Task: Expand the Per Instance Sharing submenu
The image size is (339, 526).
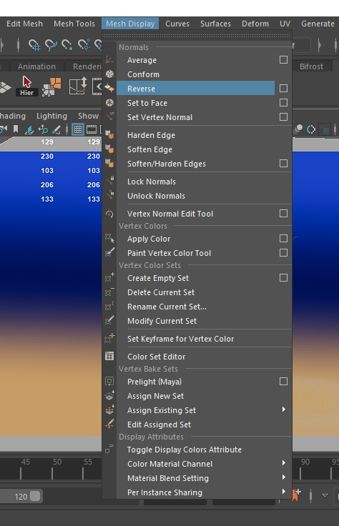Action: (x=284, y=492)
